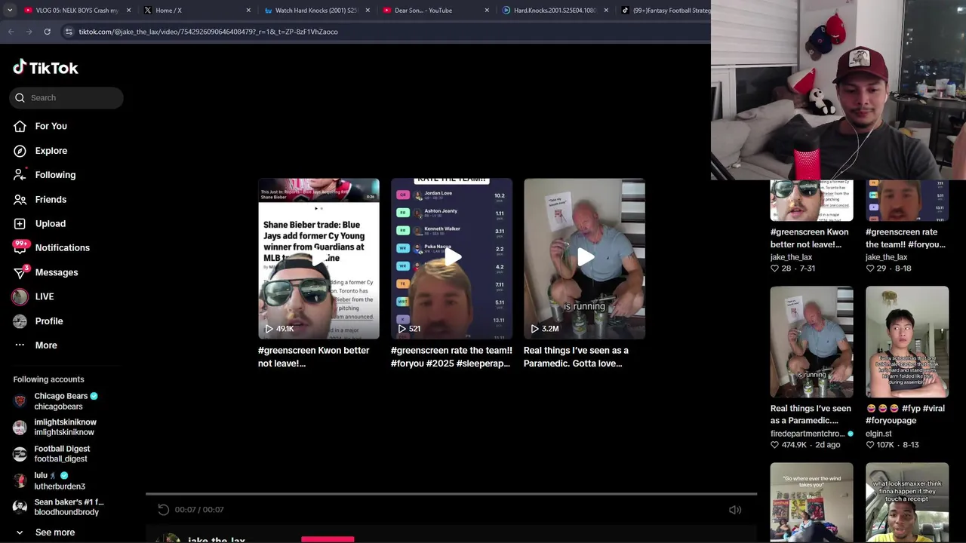Screen dimensions: 966x543
Task: Click the TikTok logo
Action: point(45,68)
